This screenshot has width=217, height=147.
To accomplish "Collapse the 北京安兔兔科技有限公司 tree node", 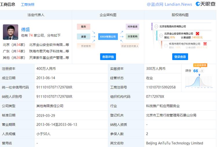I will 156,26.
